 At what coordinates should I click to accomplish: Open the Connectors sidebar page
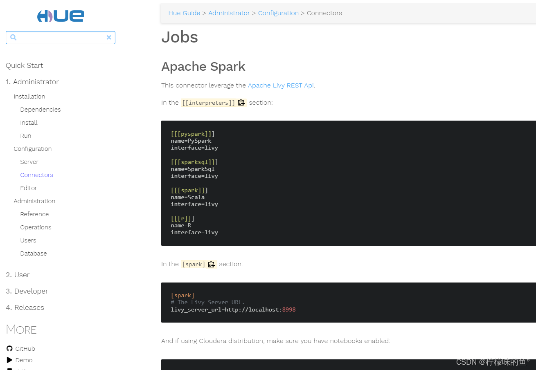coord(37,175)
